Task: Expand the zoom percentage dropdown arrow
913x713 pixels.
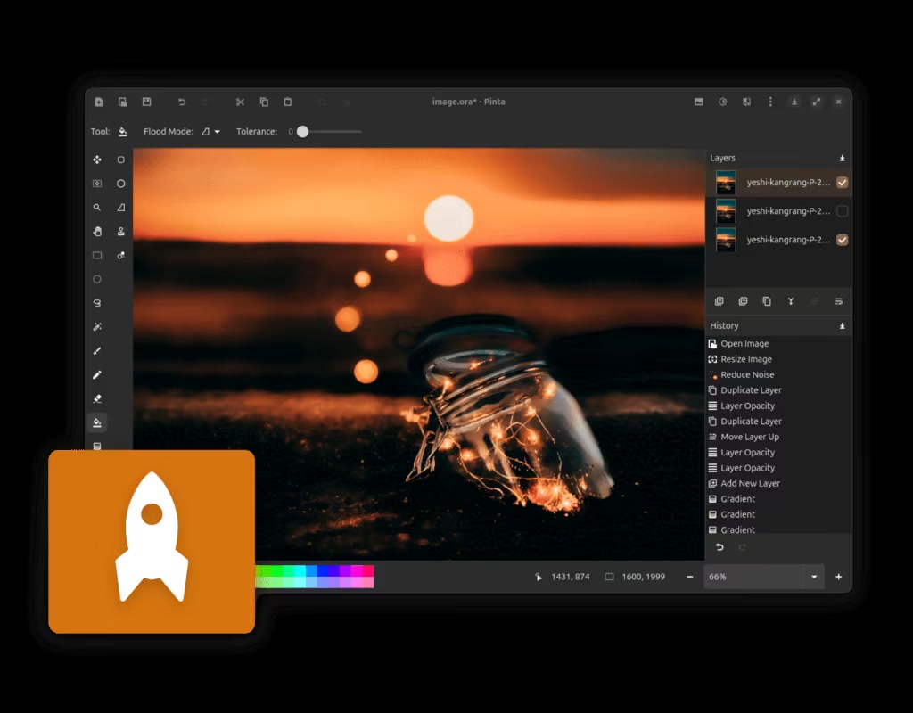Action: click(814, 577)
